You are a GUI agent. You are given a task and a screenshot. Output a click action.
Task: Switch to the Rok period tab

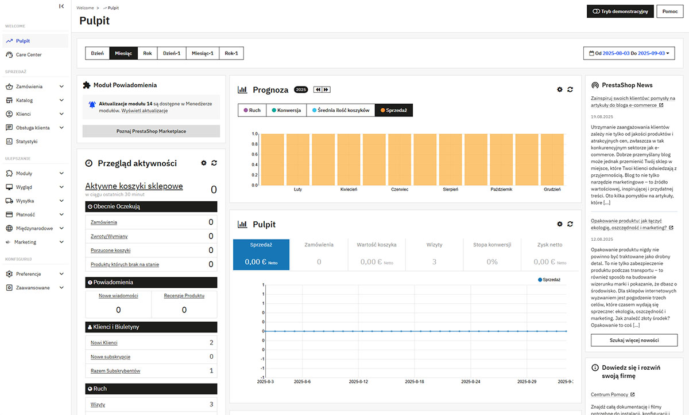pos(148,53)
